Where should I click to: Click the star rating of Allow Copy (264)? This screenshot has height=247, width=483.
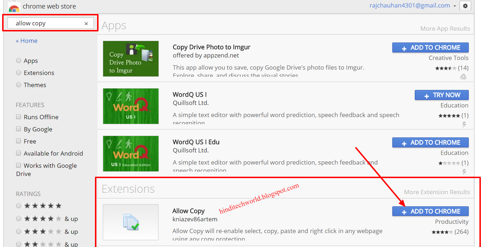pos(442,232)
